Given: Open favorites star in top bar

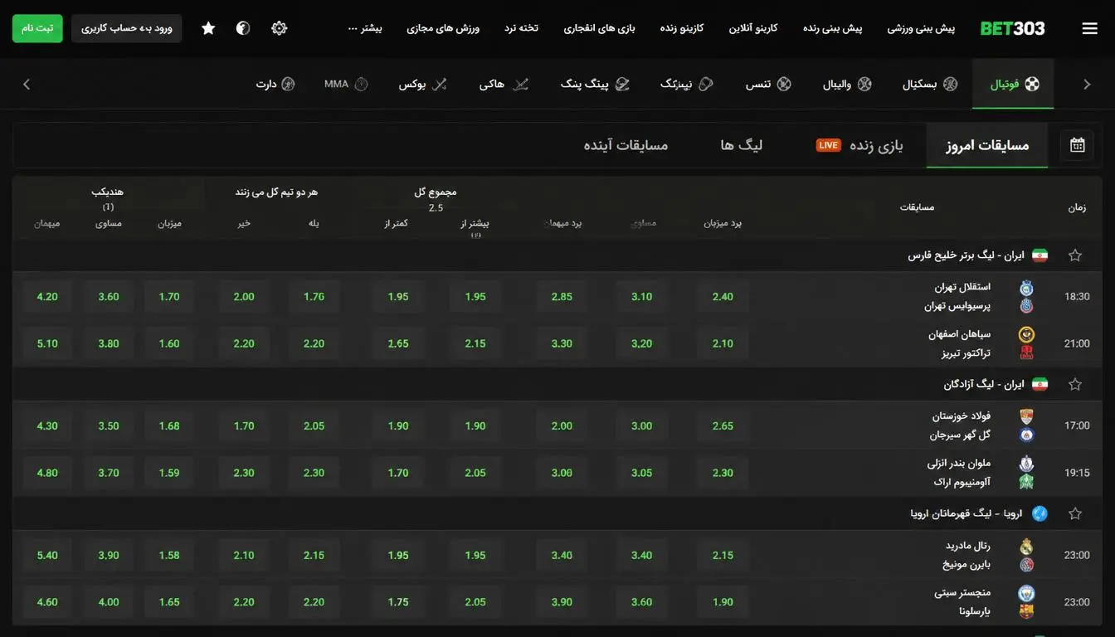Looking at the screenshot, I should [208, 28].
